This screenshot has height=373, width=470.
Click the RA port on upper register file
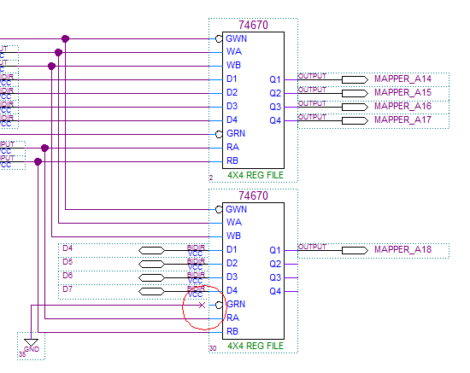pos(233,147)
